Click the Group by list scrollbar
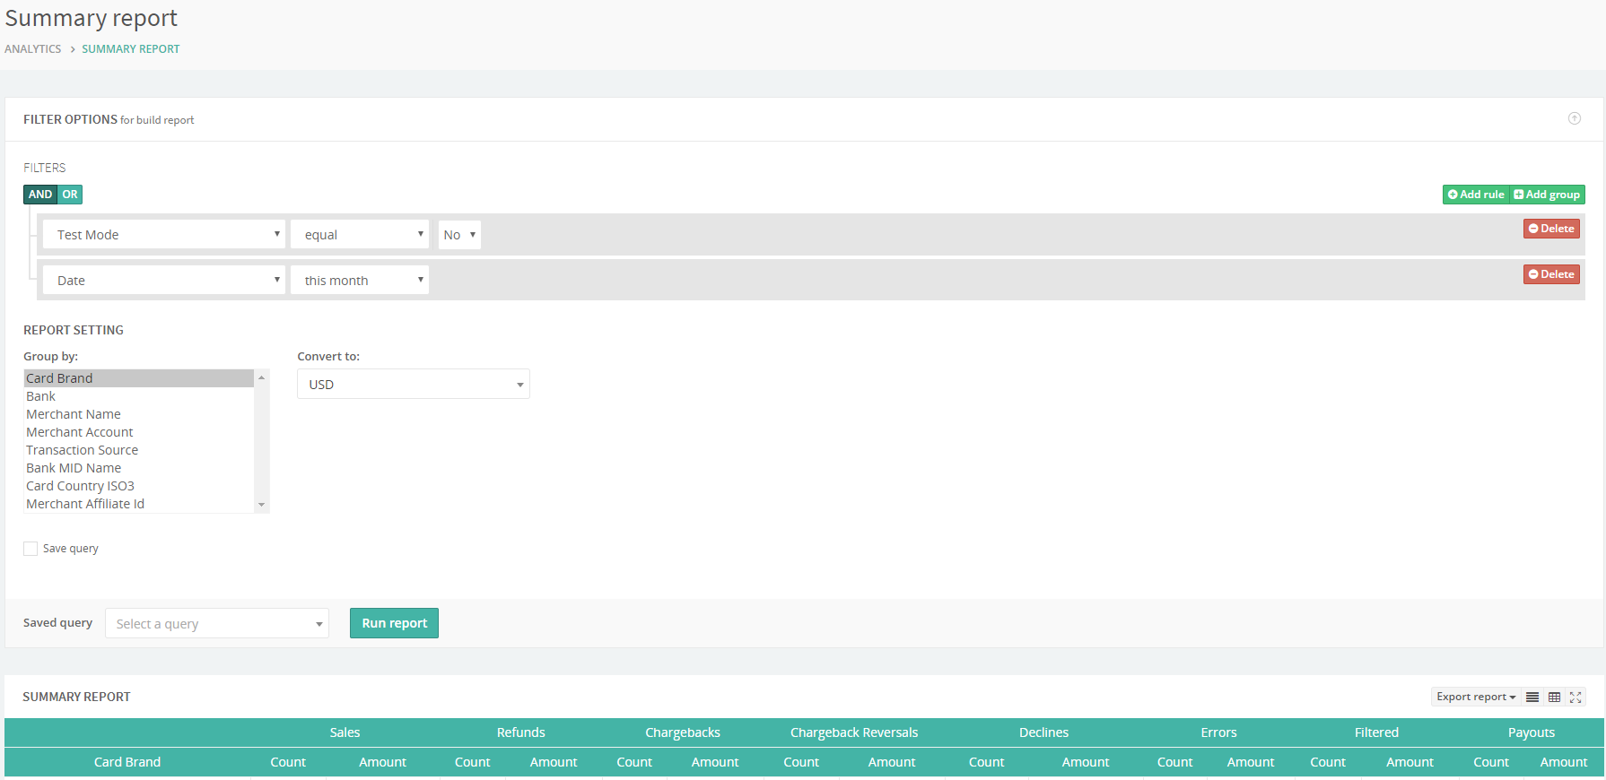The width and height of the screenshot is (1606, 780). point(262,441)
